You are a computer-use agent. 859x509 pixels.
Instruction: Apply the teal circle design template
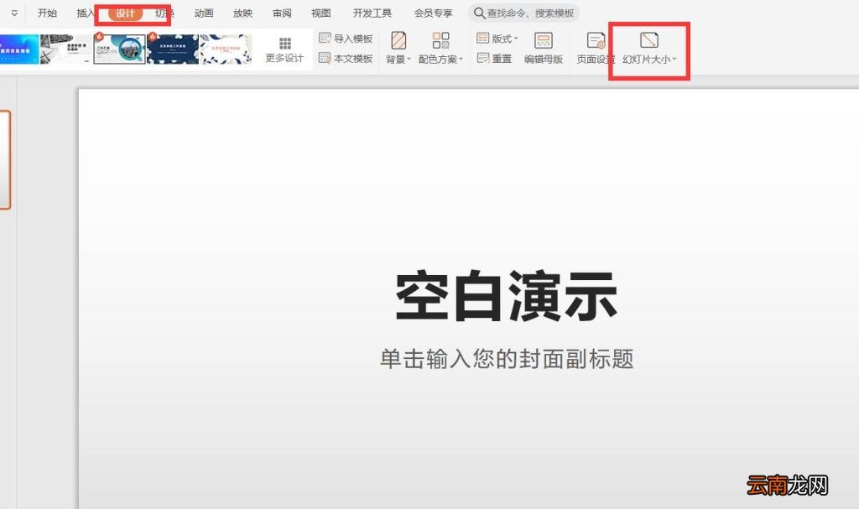tap(119, 49)
